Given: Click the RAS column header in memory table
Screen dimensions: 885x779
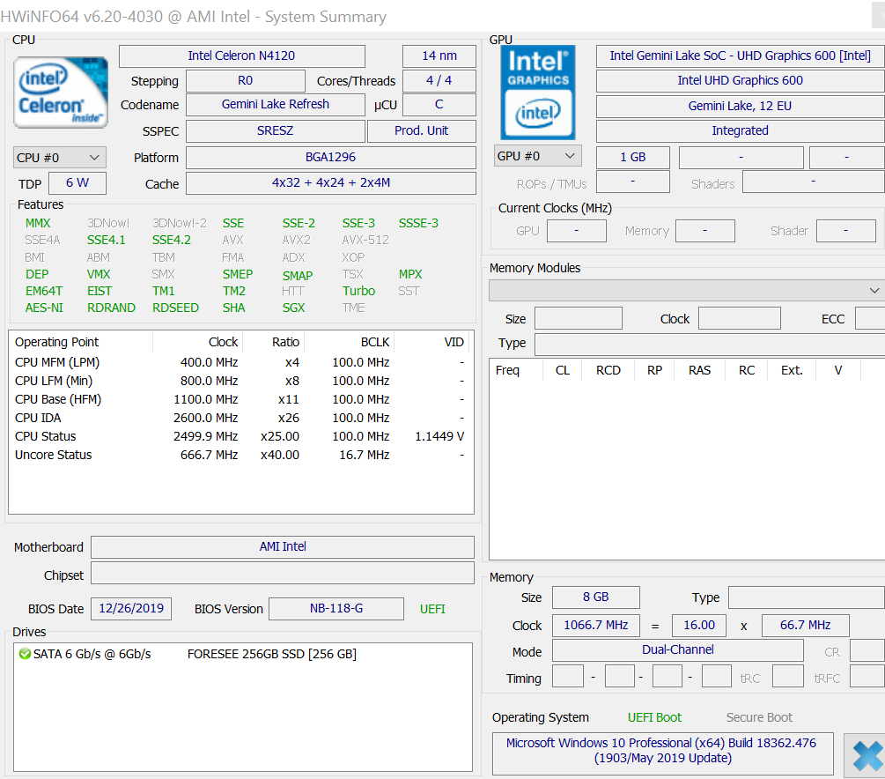Looking at the screenshot, I should [699, 371].
